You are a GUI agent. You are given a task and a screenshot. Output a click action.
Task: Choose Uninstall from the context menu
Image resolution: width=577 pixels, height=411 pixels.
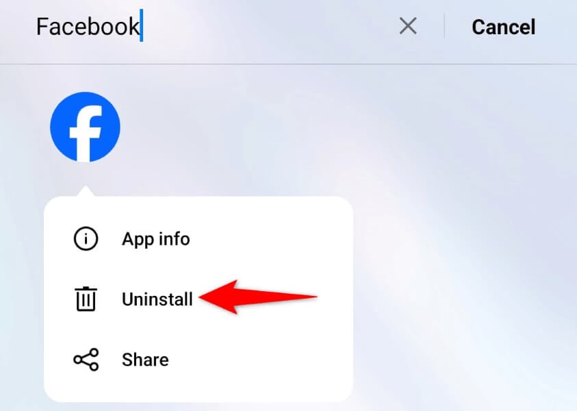click(157, 299)
